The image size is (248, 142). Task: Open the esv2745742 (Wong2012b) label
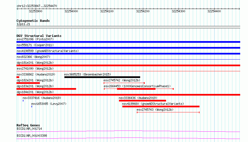122,80
